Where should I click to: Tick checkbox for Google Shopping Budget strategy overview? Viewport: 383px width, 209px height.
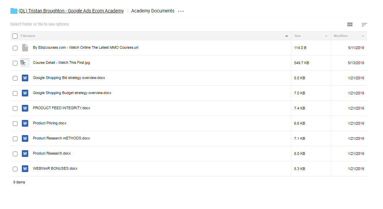[15, 93]
